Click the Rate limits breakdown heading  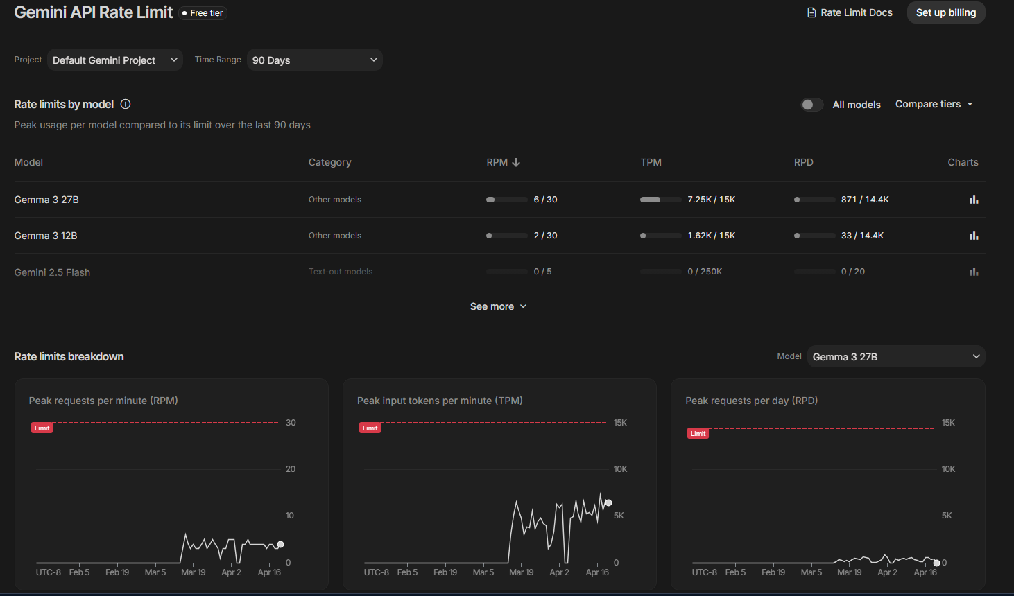tap(69, 356)
